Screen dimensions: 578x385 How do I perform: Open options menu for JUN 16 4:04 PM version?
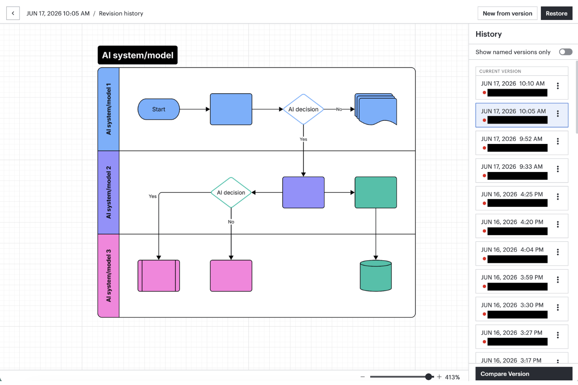(558, 252)
